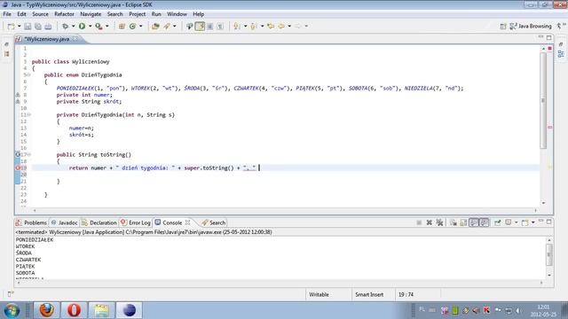This screenshot has width=568, height=319.
Task: Start debugging with the Debug bug icon
Action: pyautogui.click(x=65, y=27)
